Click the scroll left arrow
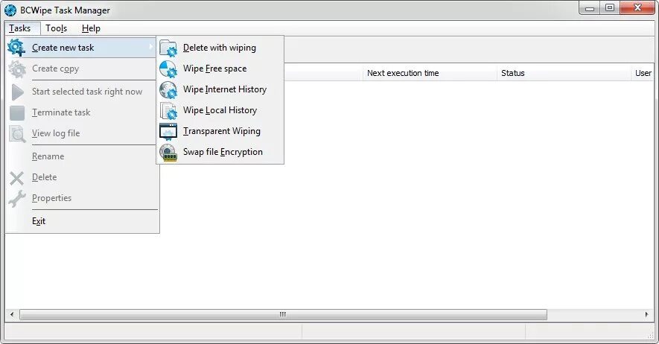This screenshot has width=659, height=344. (x=12, y=314)
